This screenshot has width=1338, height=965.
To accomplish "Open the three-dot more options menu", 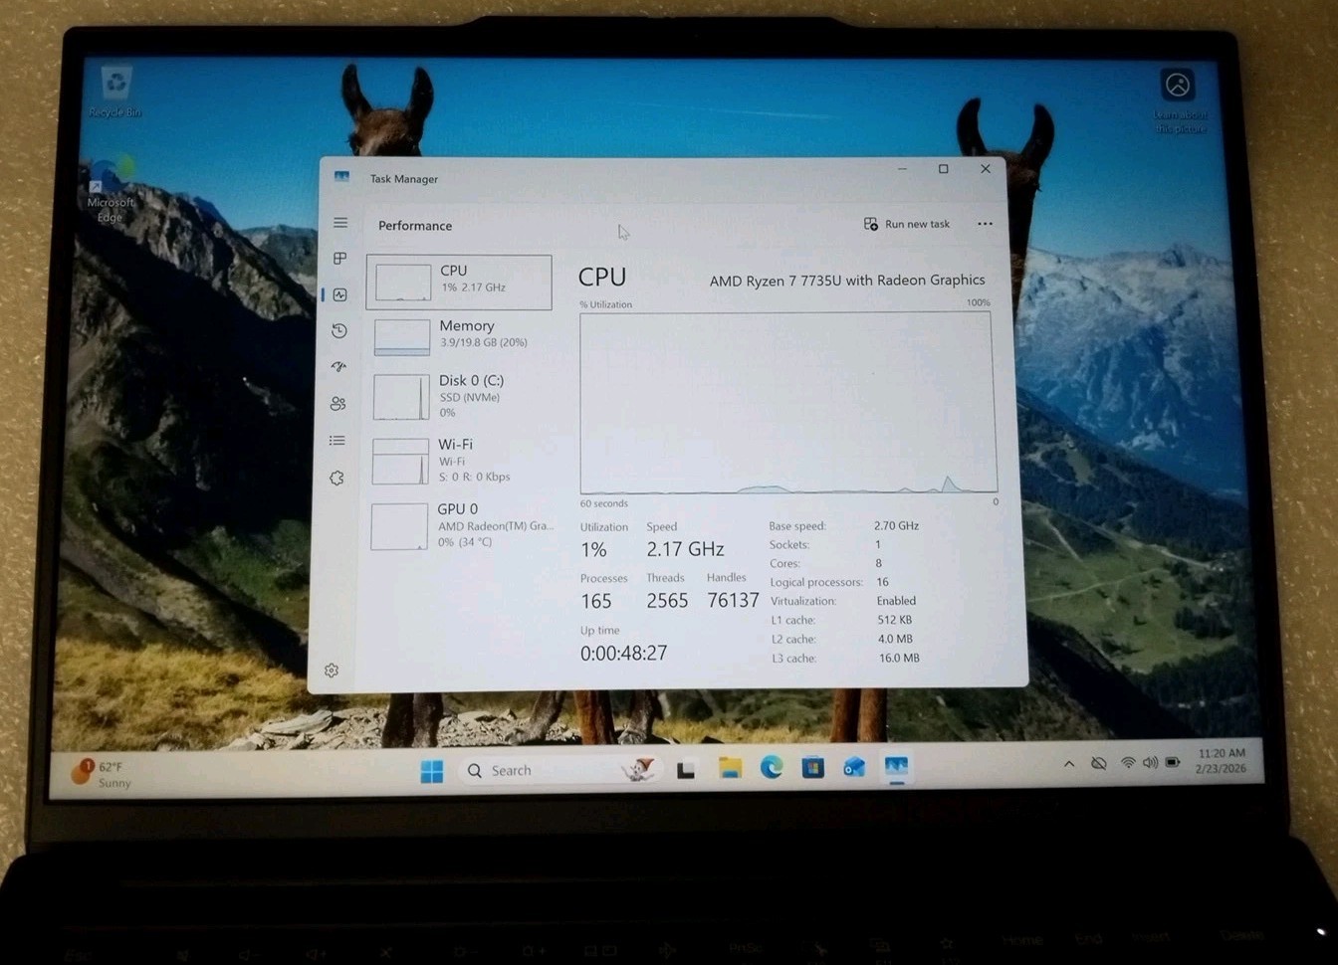I will coord(985,224).
